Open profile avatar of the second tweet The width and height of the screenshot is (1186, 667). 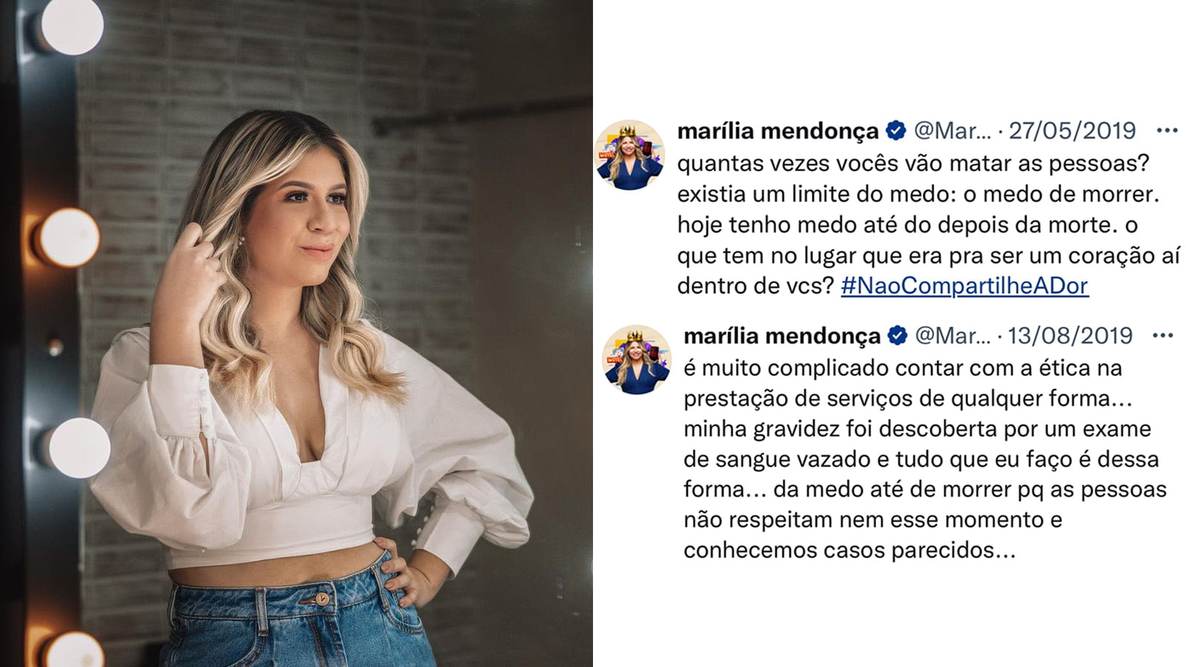point(635,359)
